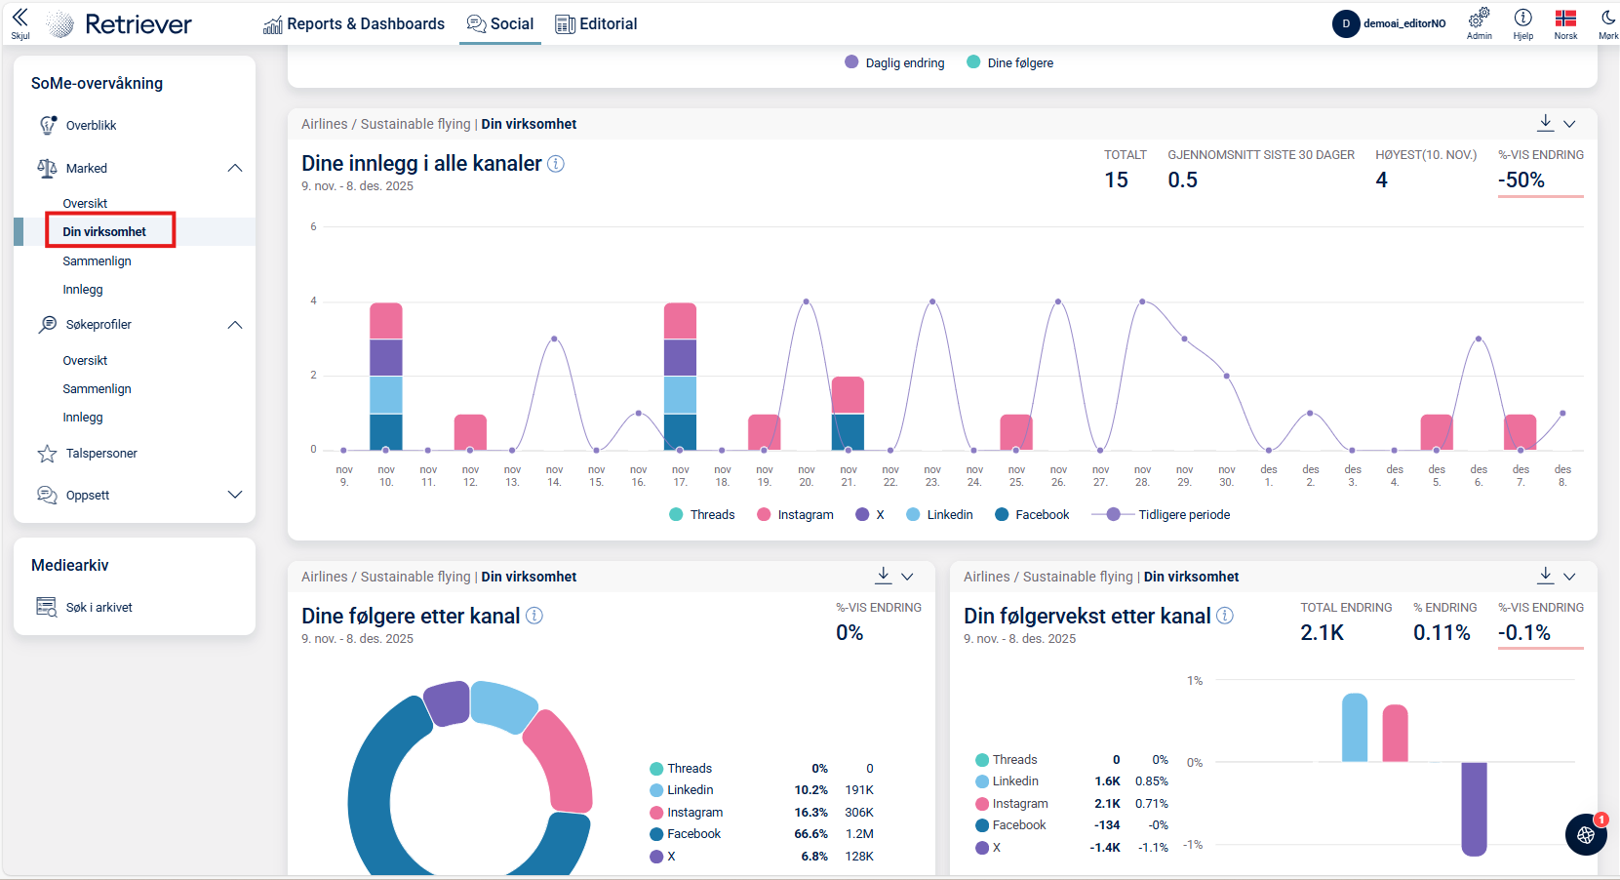Open the chat support bubble icon

pyautogui.click(x=1586, y=835)
